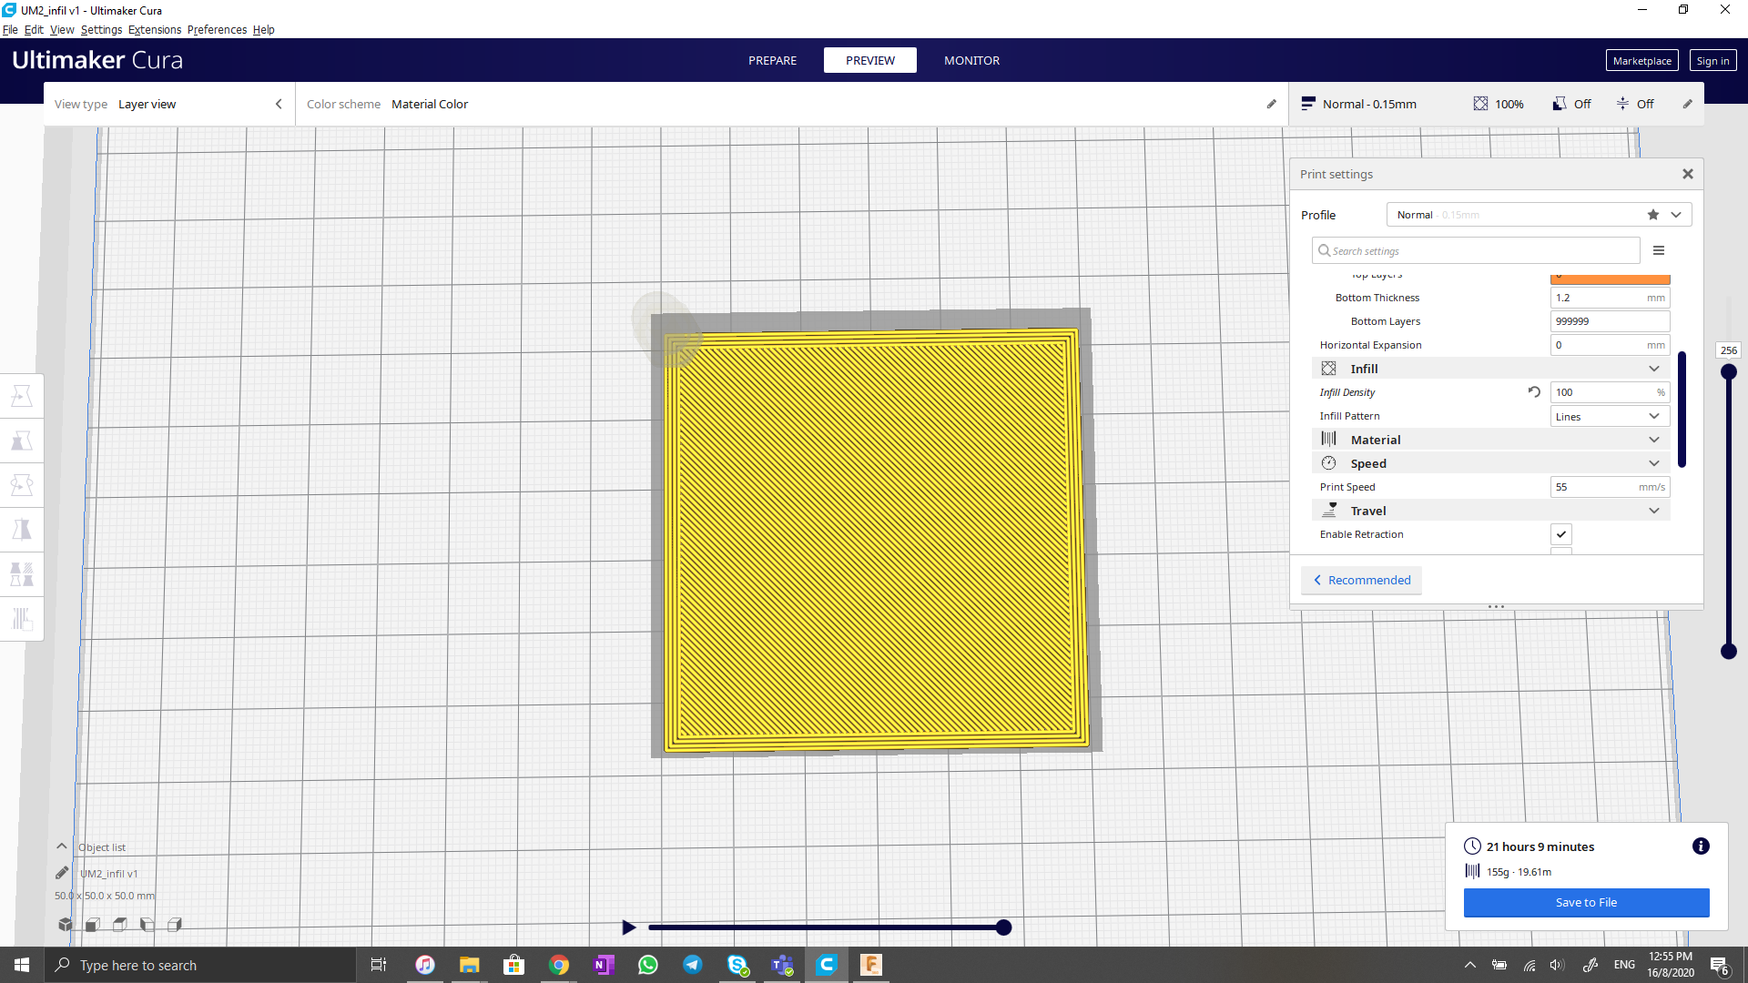
Task: Switch to front camera view
Action: pyautogui.click(x=93, y=925)
